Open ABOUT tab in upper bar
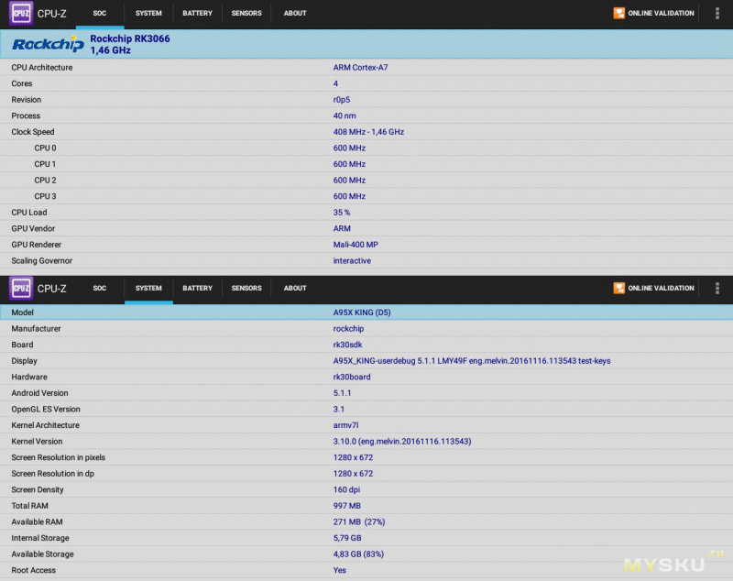 [x=295, y=13]
